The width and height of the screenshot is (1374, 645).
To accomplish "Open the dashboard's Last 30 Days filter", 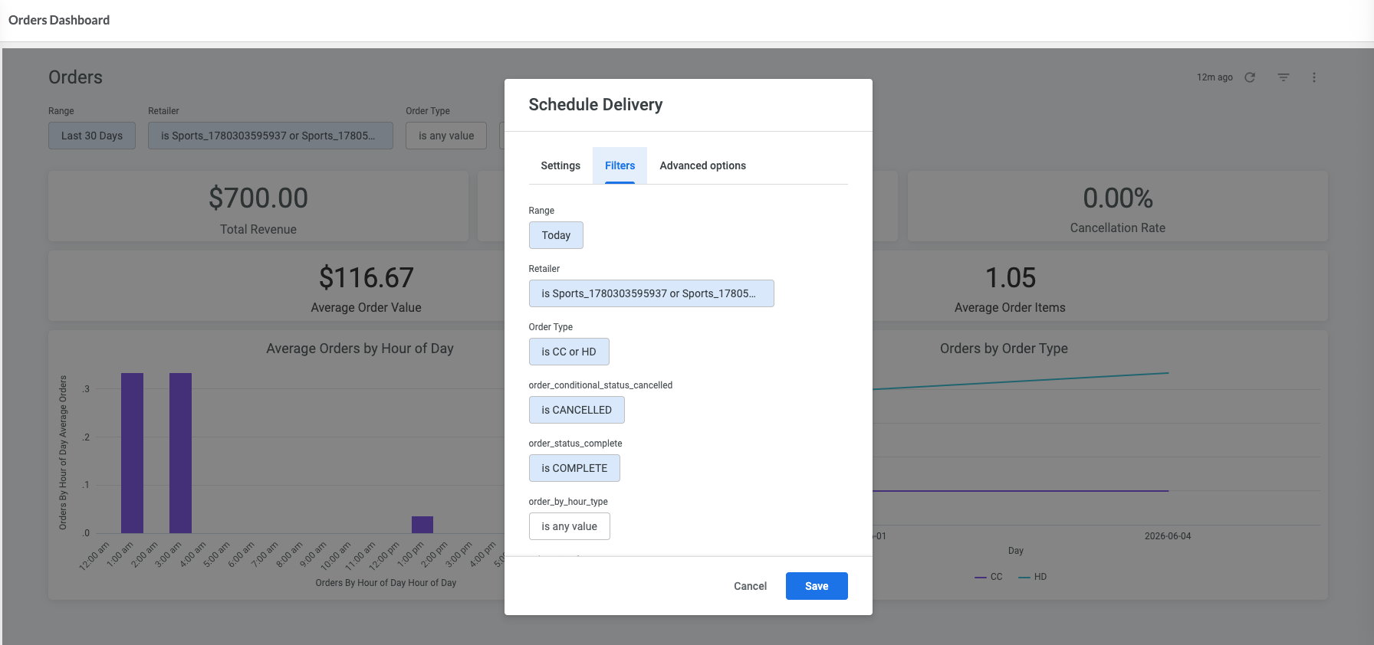I will pos(92,136).
